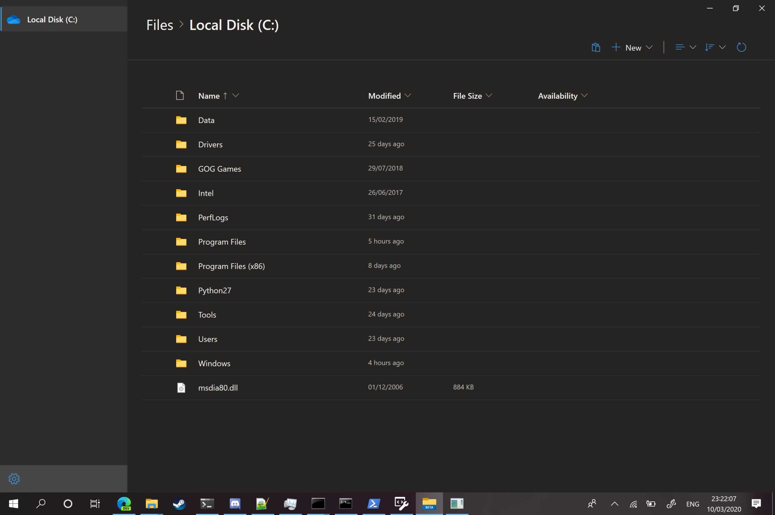Open the VS Code dev icon in taskbar
This screenshot has width=775, height=515.
[x=401, y=504]
